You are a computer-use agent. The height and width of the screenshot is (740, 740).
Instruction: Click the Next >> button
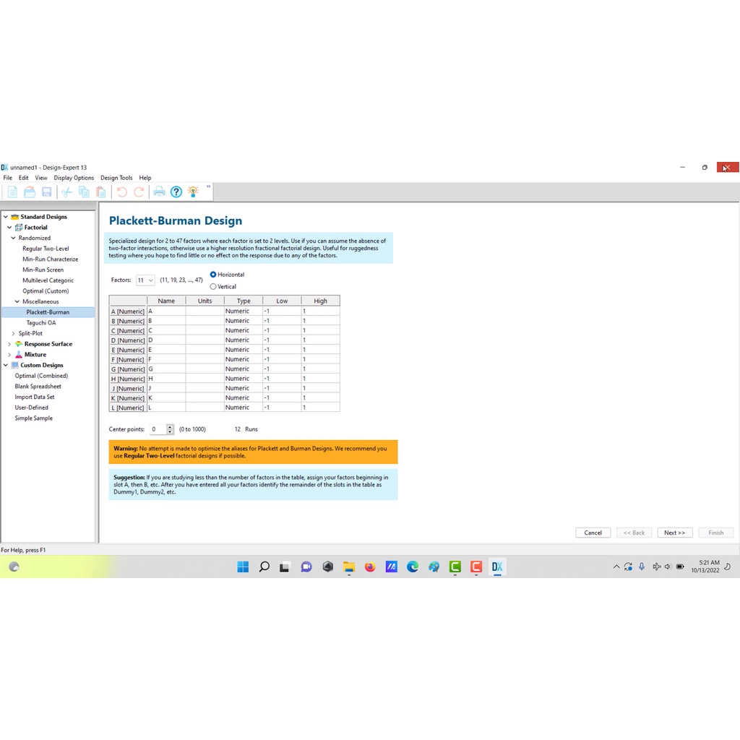[675, 533]
